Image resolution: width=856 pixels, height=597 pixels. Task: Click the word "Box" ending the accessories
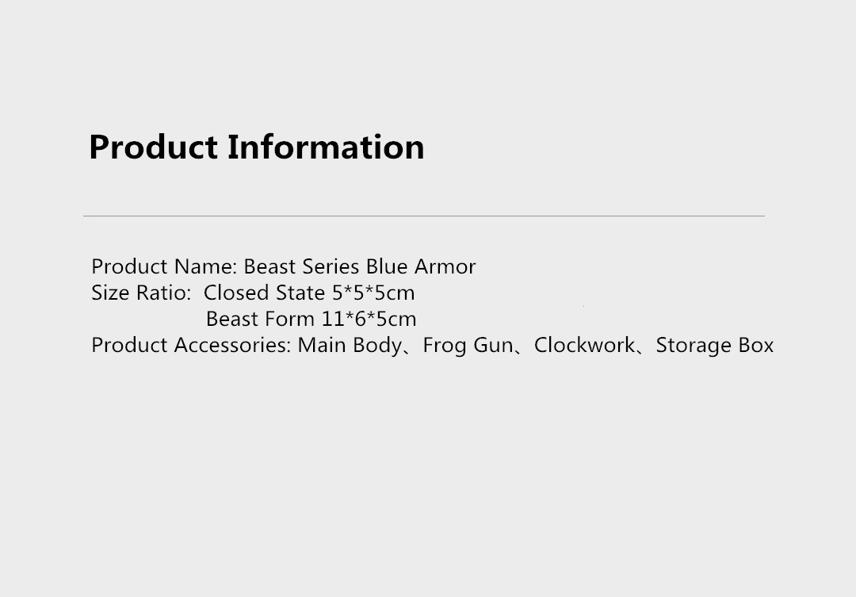click(x=756, y=346)
